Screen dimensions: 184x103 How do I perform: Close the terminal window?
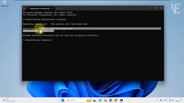click(161, 8)
